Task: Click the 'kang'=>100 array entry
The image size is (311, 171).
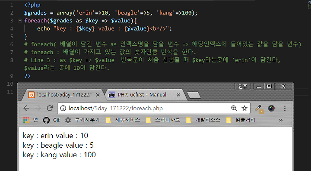Action: 174,13
